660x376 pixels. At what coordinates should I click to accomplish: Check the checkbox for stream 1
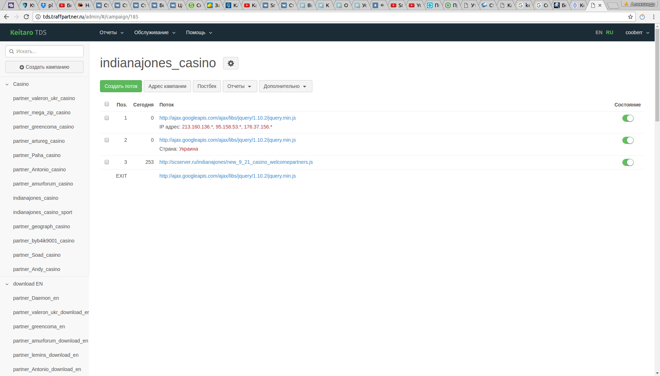coord(107,118)
